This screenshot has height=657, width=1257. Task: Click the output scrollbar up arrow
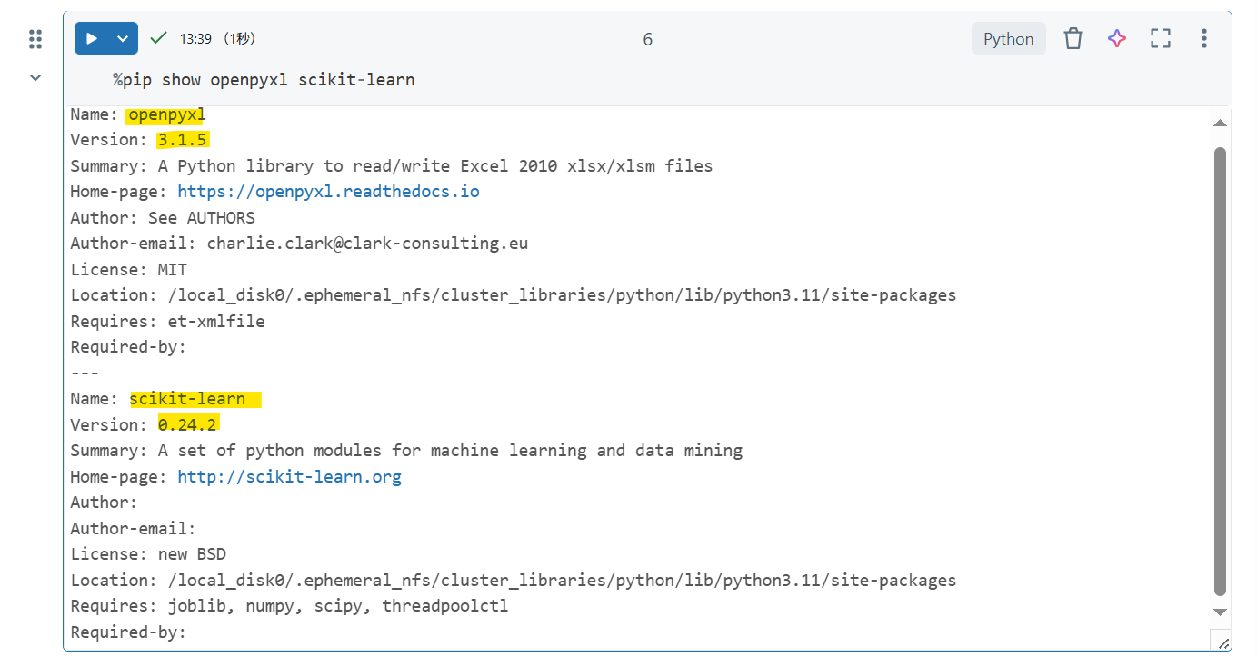[1220, 123]
